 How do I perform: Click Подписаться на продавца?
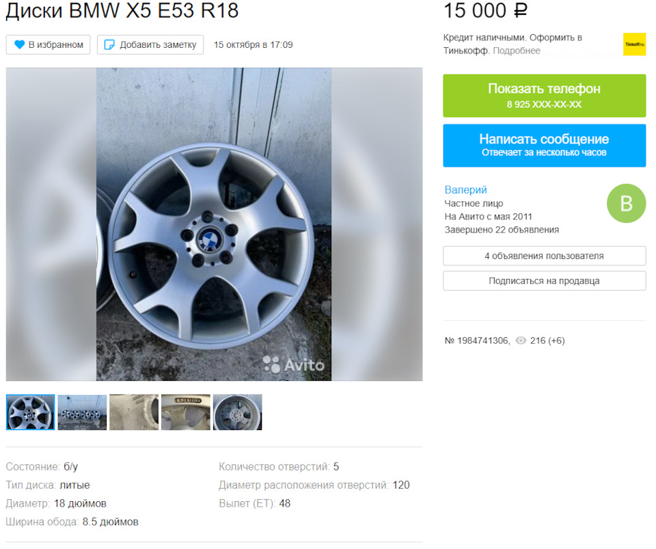[545, 281]
